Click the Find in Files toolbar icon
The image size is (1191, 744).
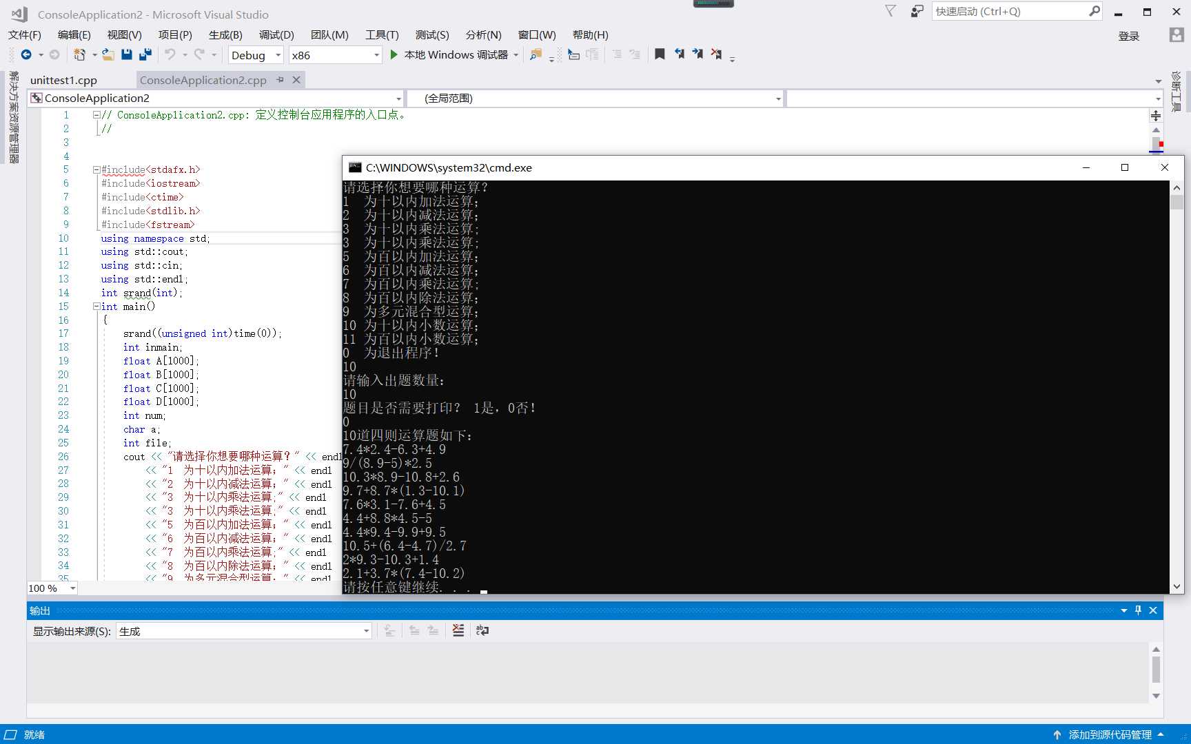point(536,54)
